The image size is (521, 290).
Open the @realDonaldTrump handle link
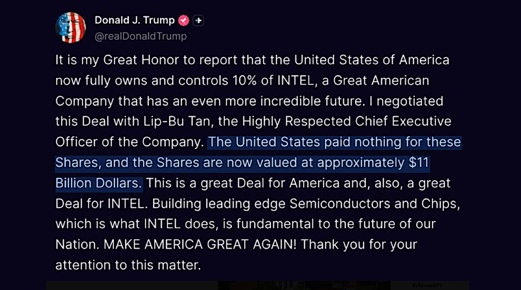(x=141, y=36)
